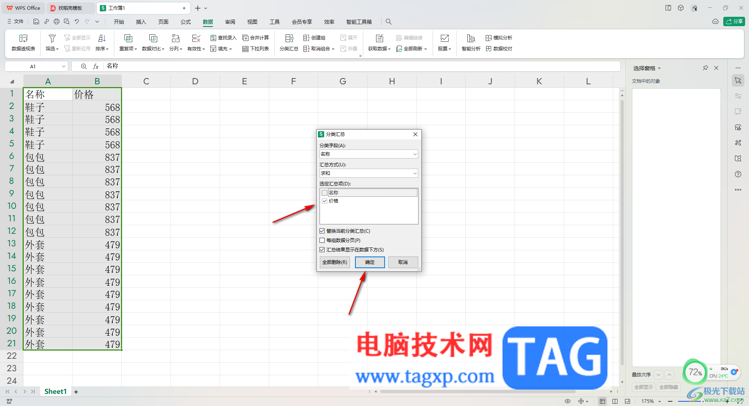Click the horizontal scrollbar of the sheet

pos(478,392)
